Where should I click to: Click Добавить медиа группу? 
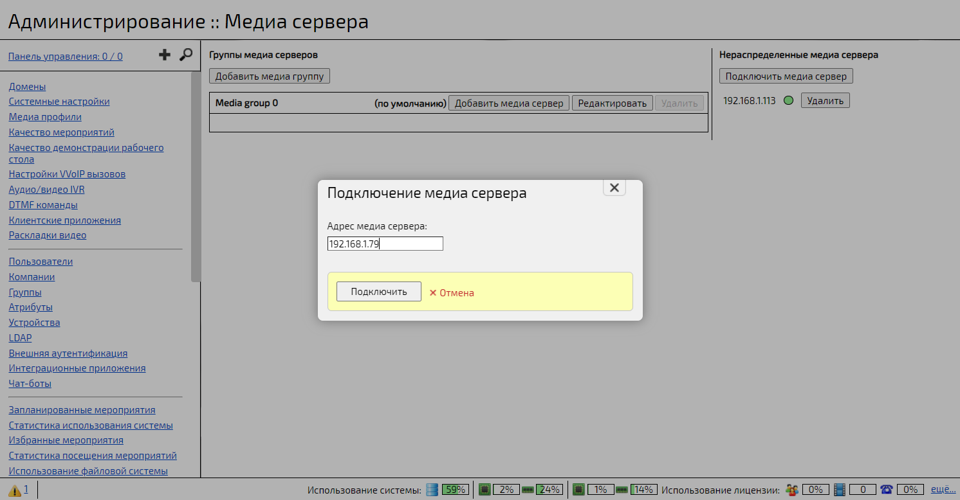tap(269, 75)
